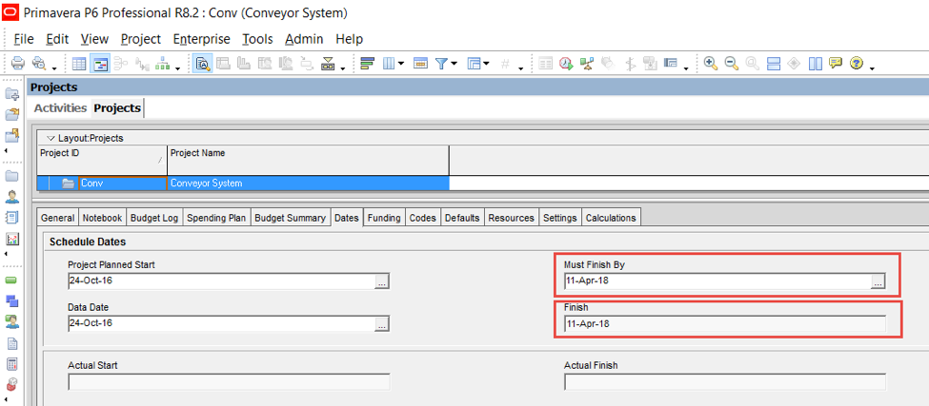Click the Resources person icon in sidebar
The image size is (929, 406).
pyautogui.click(x=11, y=196)
